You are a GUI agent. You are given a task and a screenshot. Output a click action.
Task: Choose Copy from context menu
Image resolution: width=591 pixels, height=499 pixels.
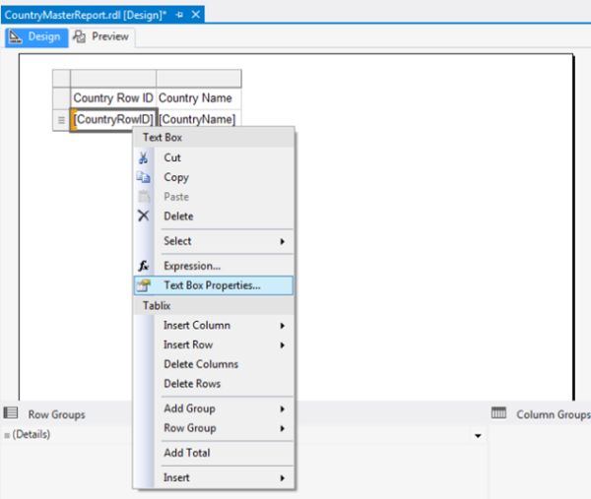point(214,177)
